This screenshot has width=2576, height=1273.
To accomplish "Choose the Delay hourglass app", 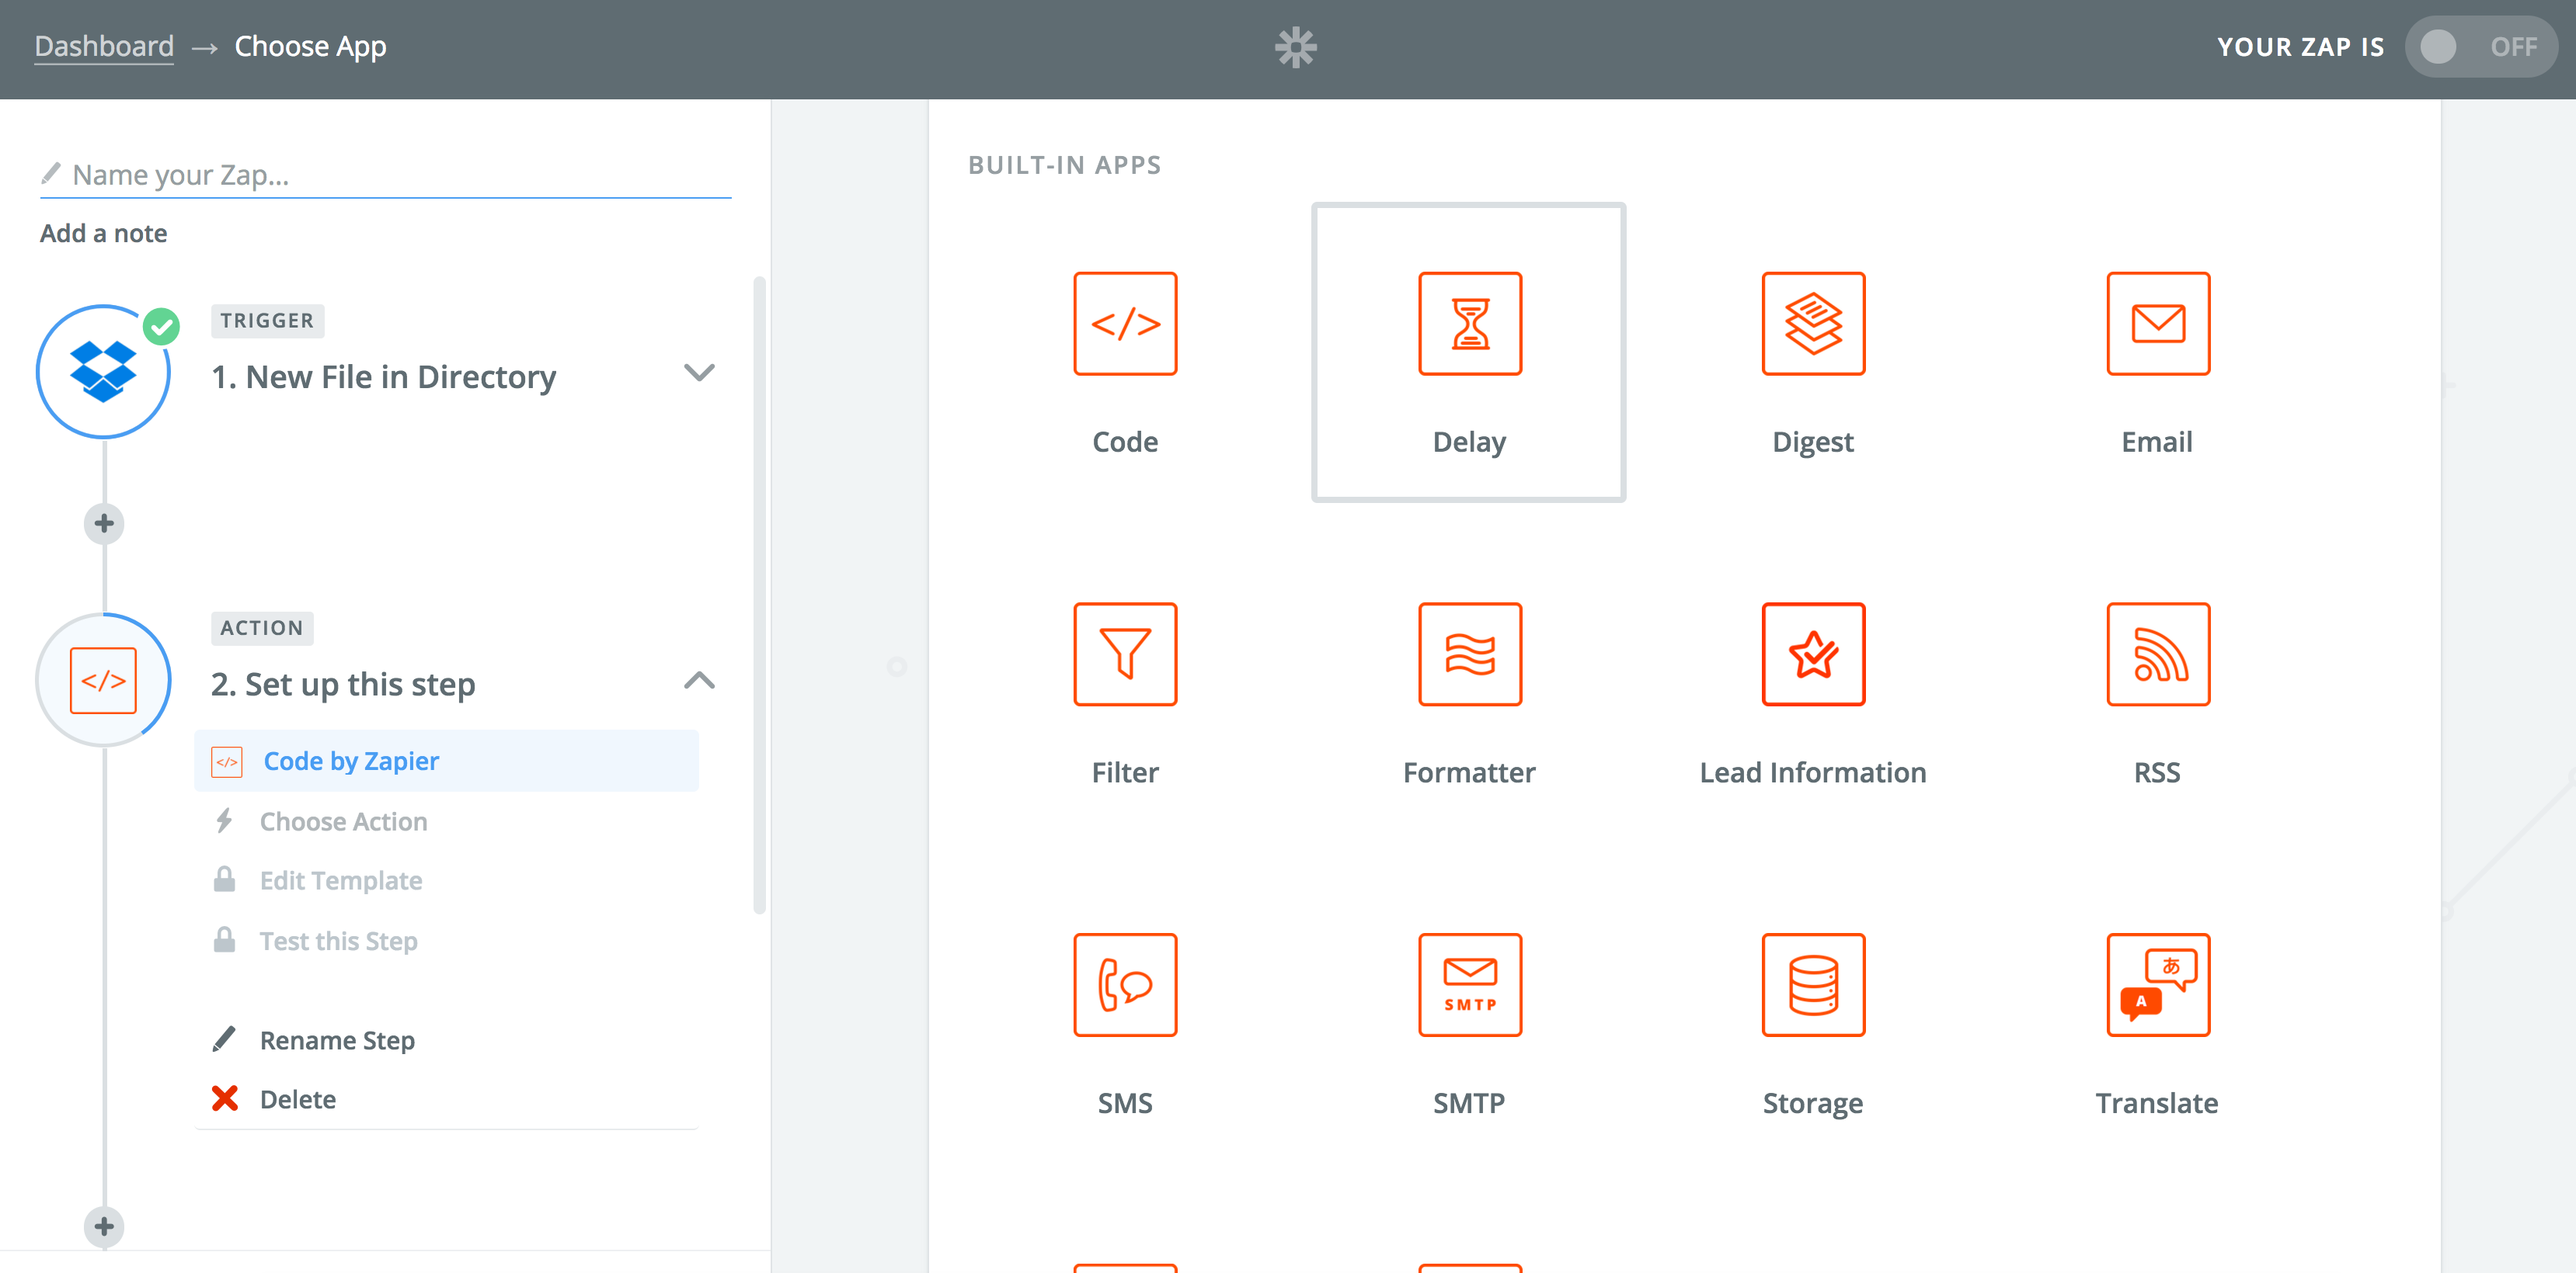I will click(x=1469, y=324).
